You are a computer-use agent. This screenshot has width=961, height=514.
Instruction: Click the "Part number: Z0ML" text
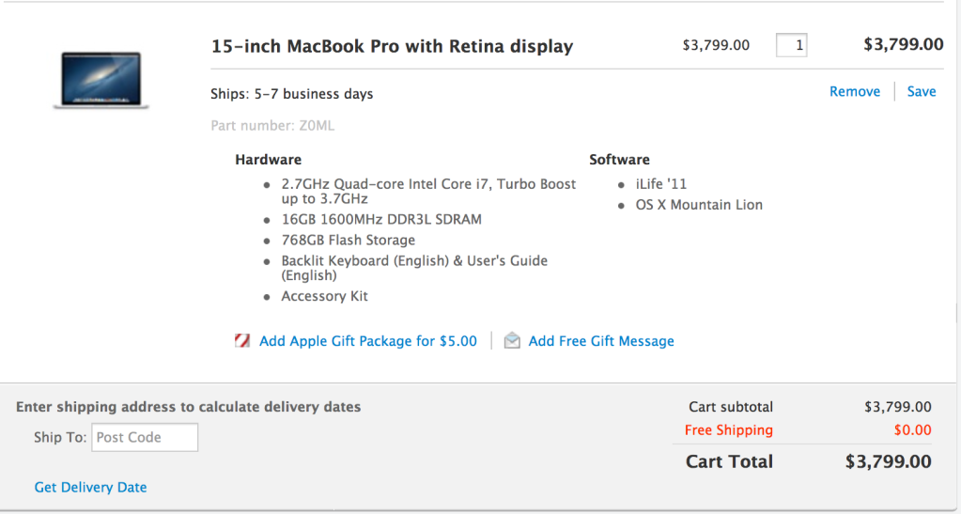(x=272, y=126)
